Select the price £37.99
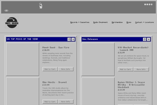This screenshot has height=105, width=157. (46, 85)
